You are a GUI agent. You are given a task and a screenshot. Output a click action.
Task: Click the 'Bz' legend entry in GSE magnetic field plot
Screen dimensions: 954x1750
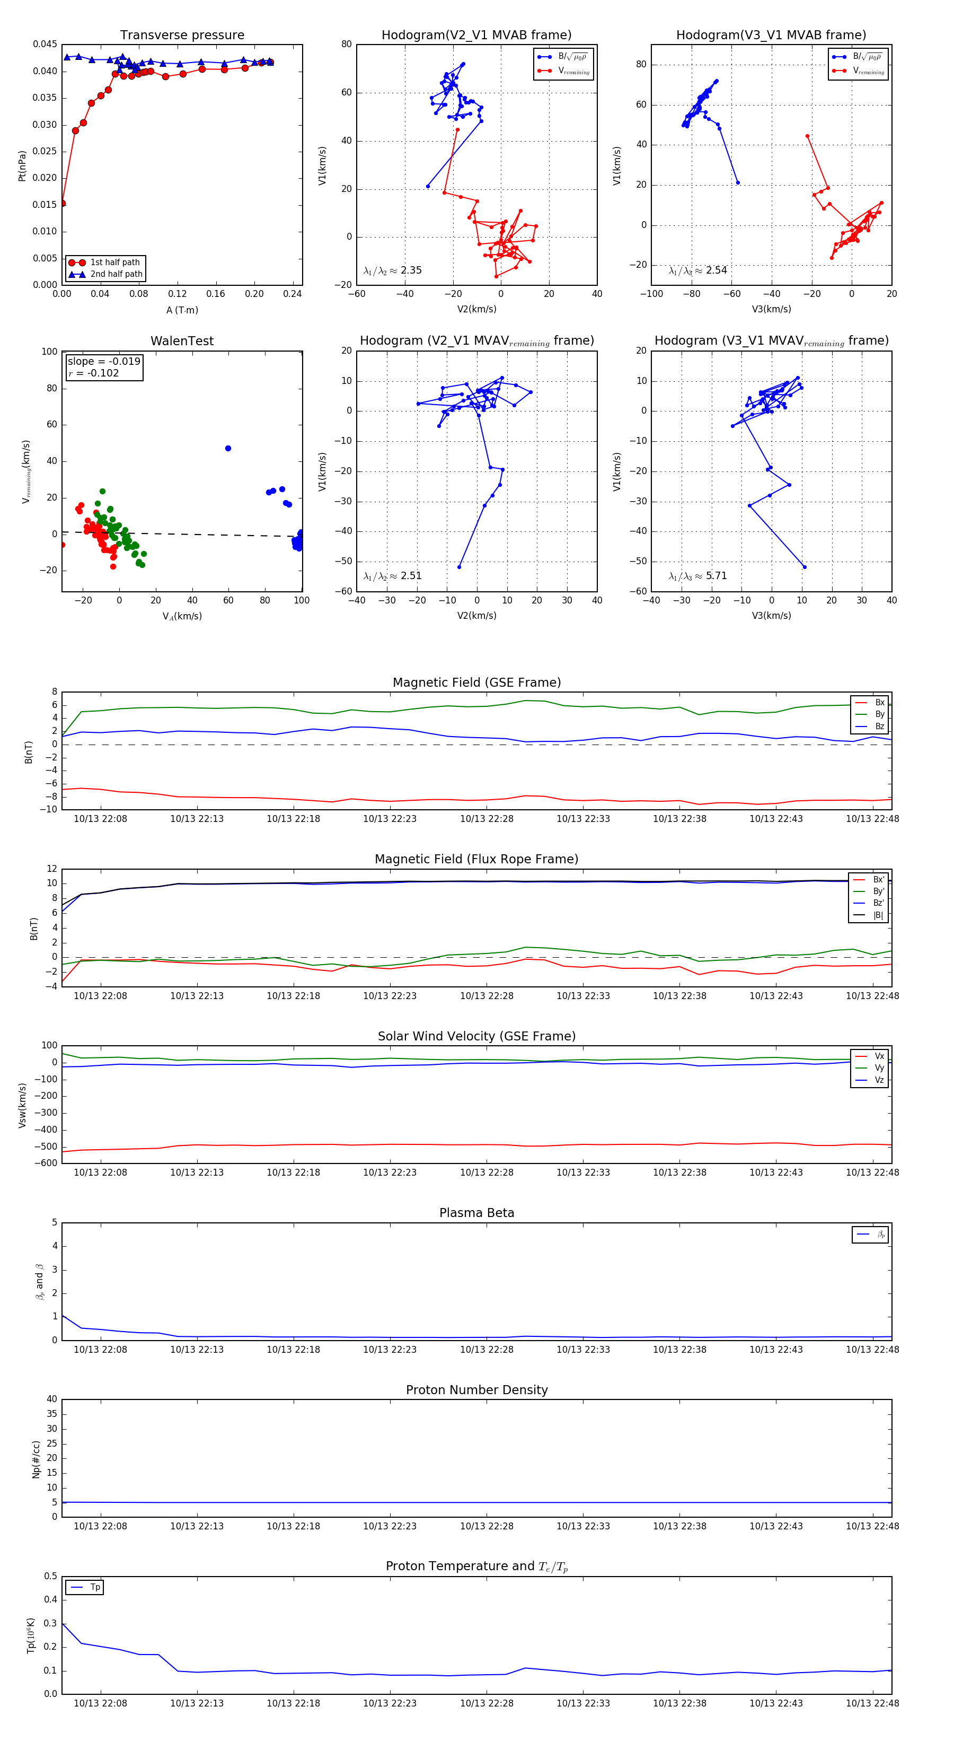pos(870,726)
